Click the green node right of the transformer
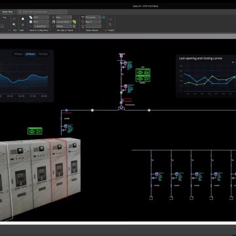This screenshot has width=236, height=236. (x=149, y=110)
